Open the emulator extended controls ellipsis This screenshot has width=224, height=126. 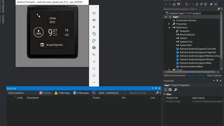tap(94, 83)
